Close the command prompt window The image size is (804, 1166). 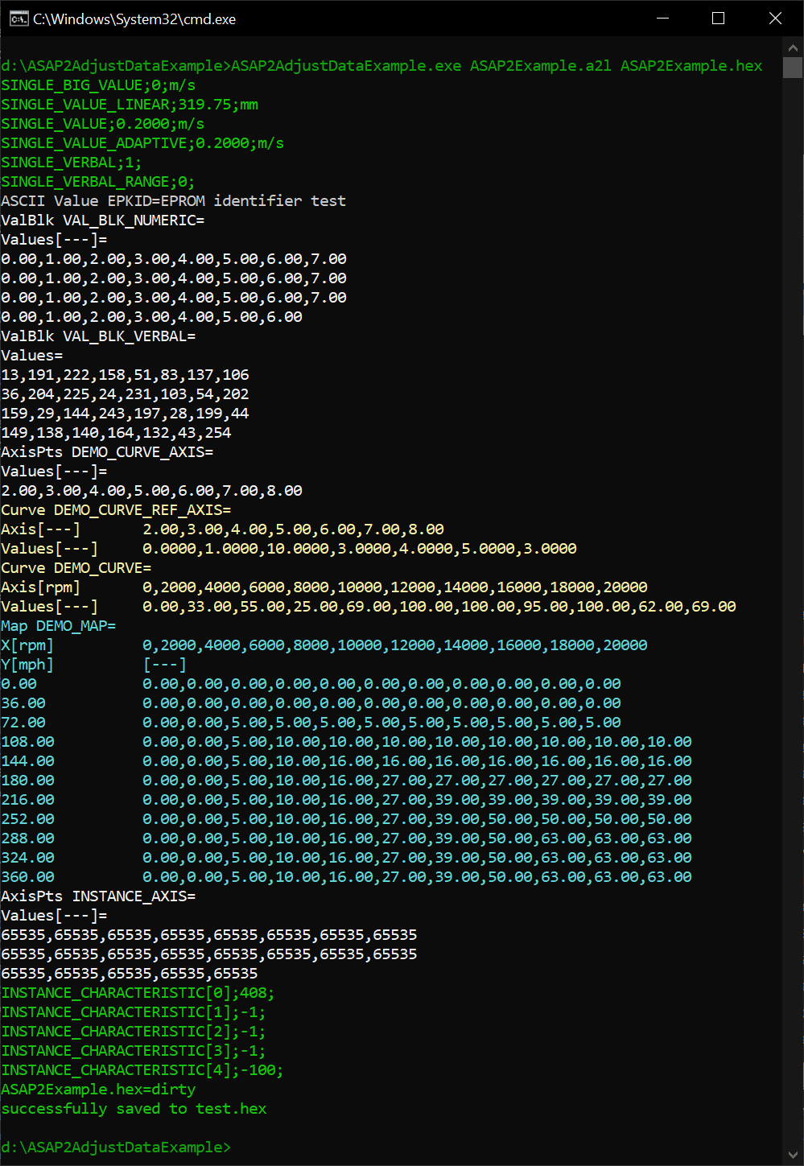pos(775,19)
